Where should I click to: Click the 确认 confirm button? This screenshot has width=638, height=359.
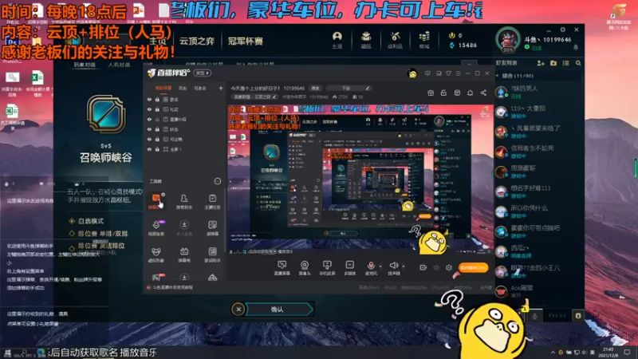click(x=278, y=310)
